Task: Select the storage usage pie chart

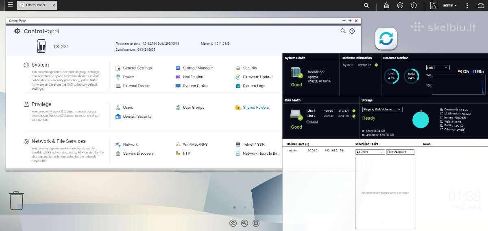Action: (x=420, y=119)
